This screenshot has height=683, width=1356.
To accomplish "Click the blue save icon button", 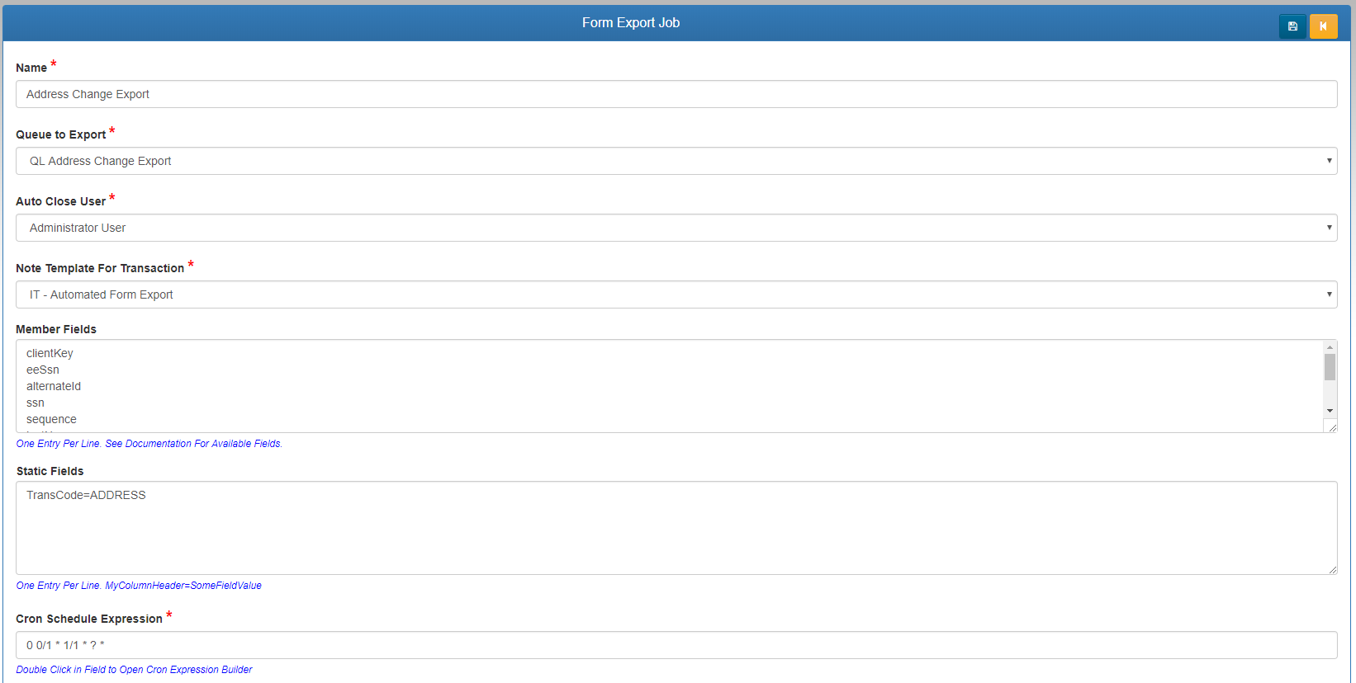I will click(1292, 26).
